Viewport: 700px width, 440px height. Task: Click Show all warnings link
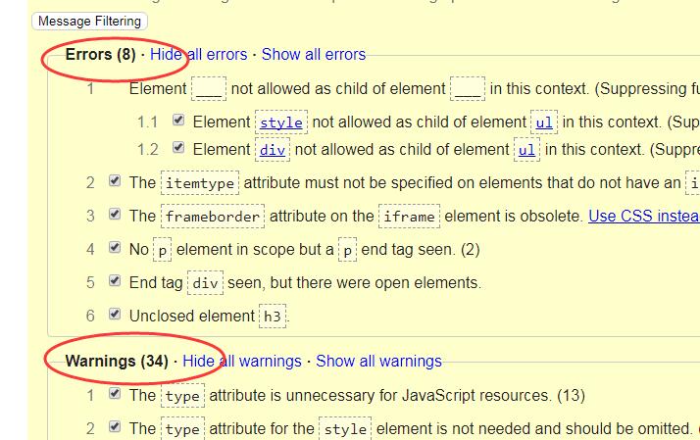coord(378,361)
